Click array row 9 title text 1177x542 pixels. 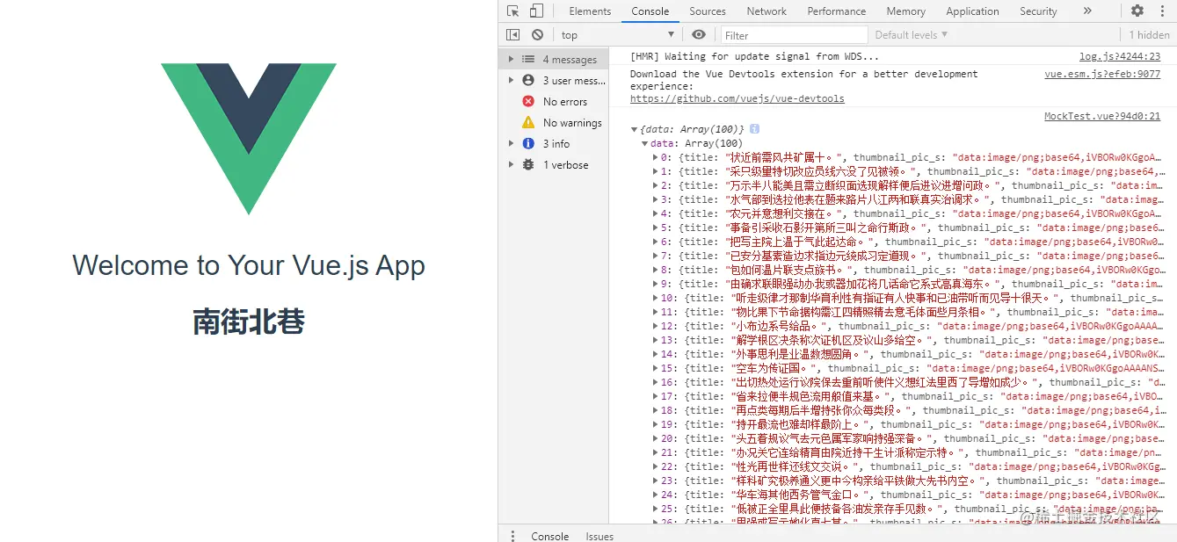[x=861, y=284]
